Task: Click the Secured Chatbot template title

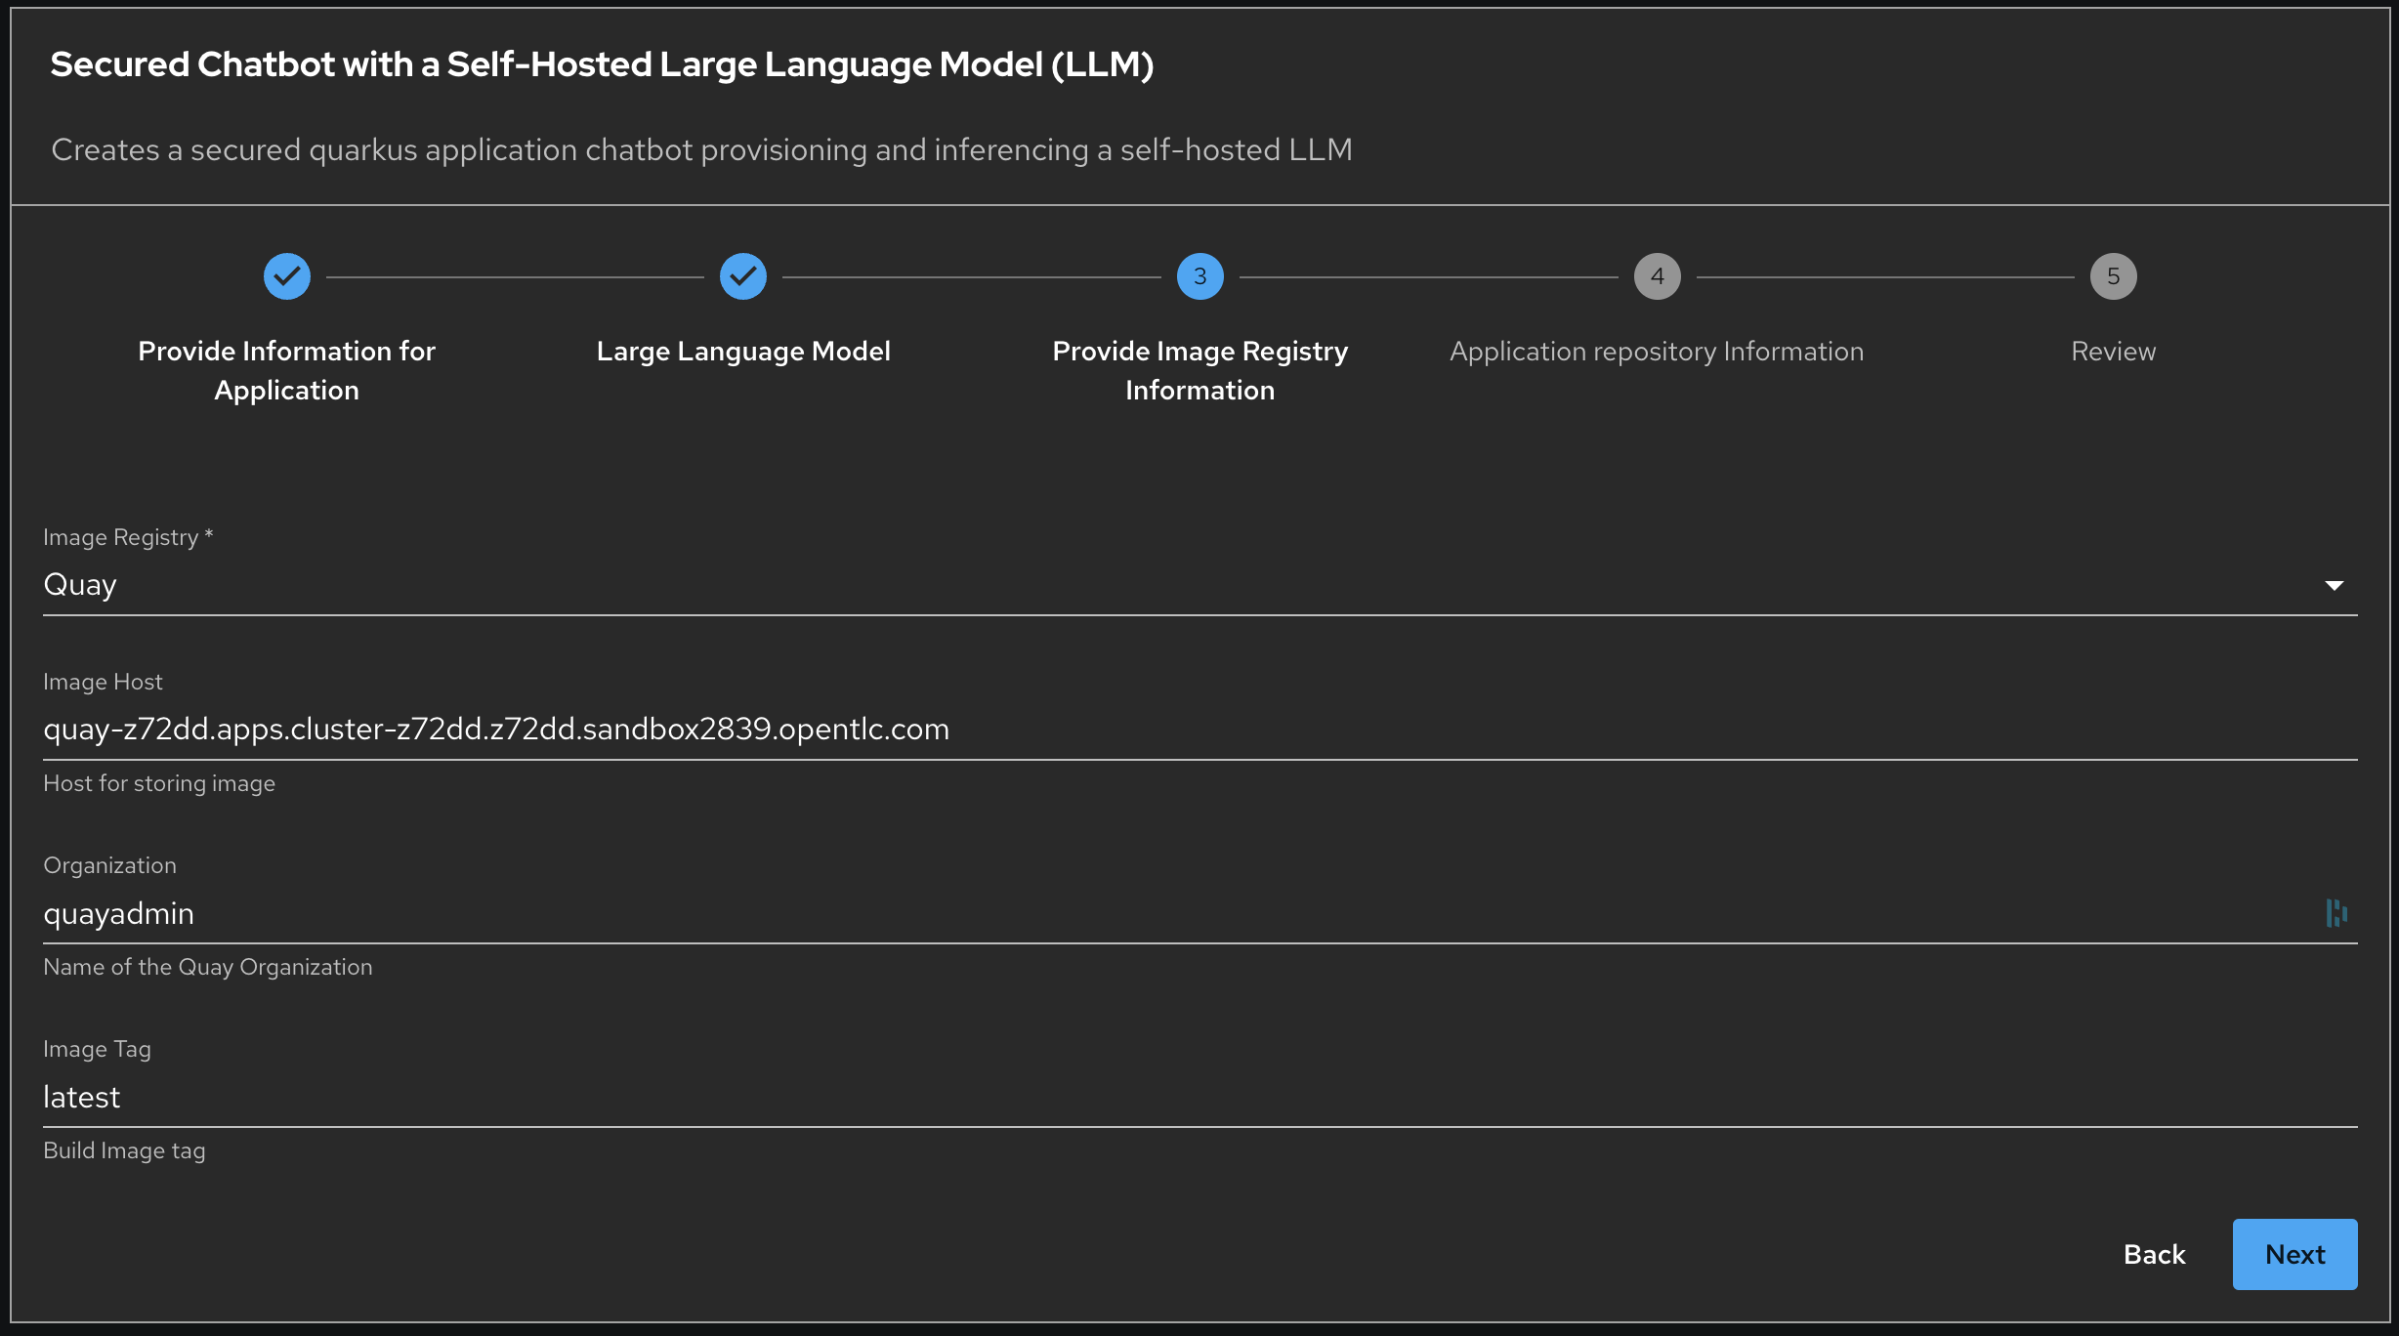Action: [602, 64]
